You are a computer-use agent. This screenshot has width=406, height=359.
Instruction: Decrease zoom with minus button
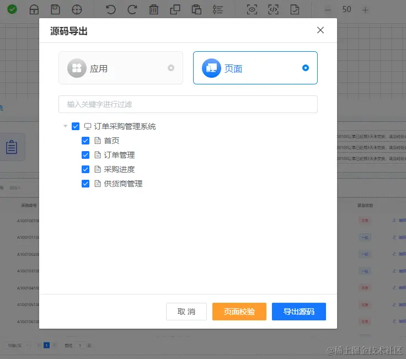328,10
